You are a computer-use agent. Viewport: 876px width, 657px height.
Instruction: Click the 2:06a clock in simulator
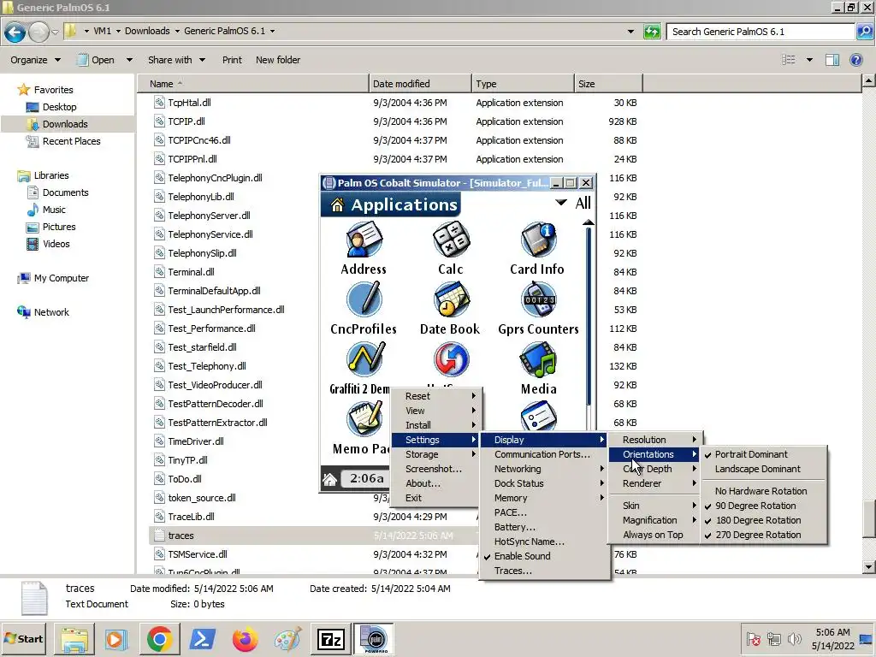click(x=366, y=479)
